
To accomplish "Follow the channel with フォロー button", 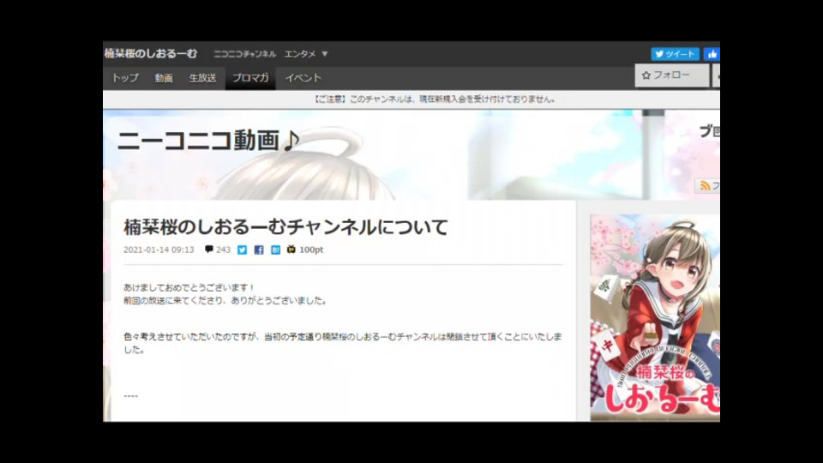I will (x=672, y=75).
